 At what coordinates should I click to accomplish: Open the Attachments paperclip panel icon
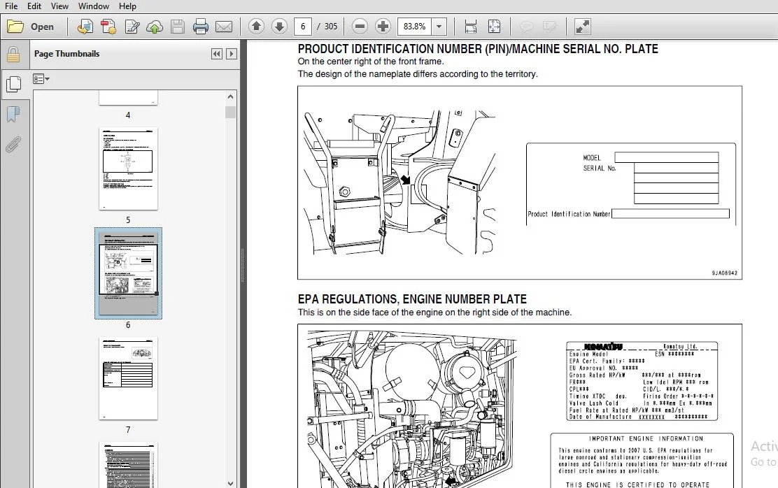13,145
